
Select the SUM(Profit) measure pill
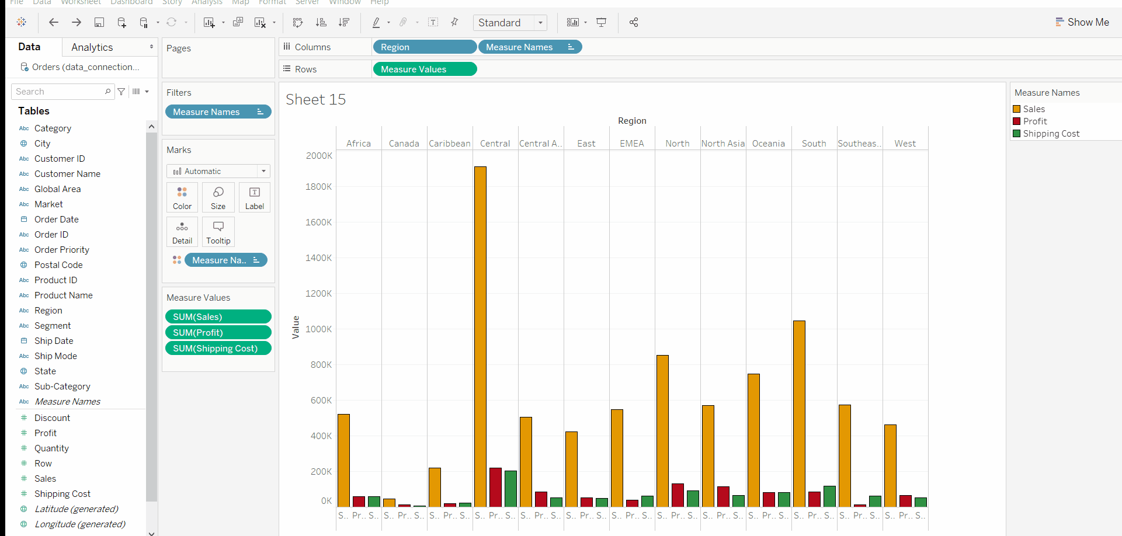point(218,333)
